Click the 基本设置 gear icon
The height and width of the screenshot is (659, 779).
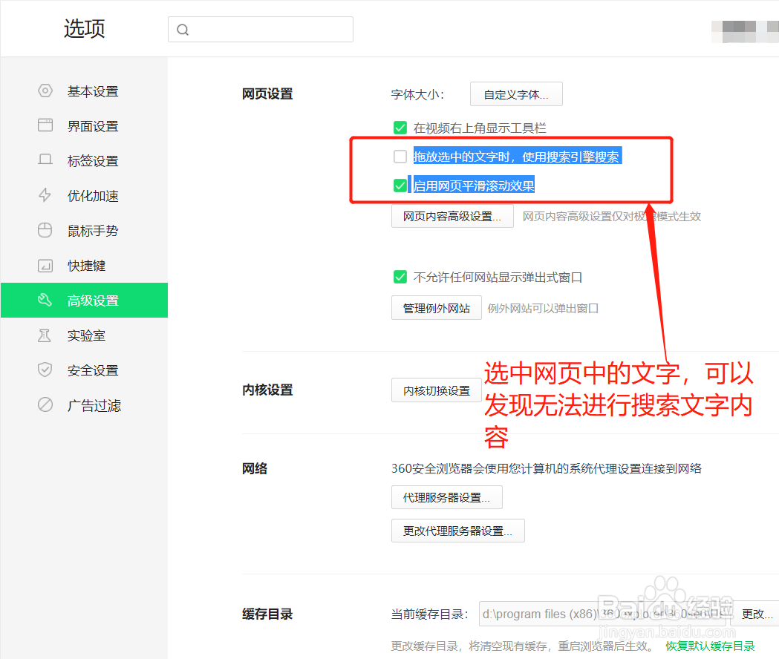[x=45, y=91]
